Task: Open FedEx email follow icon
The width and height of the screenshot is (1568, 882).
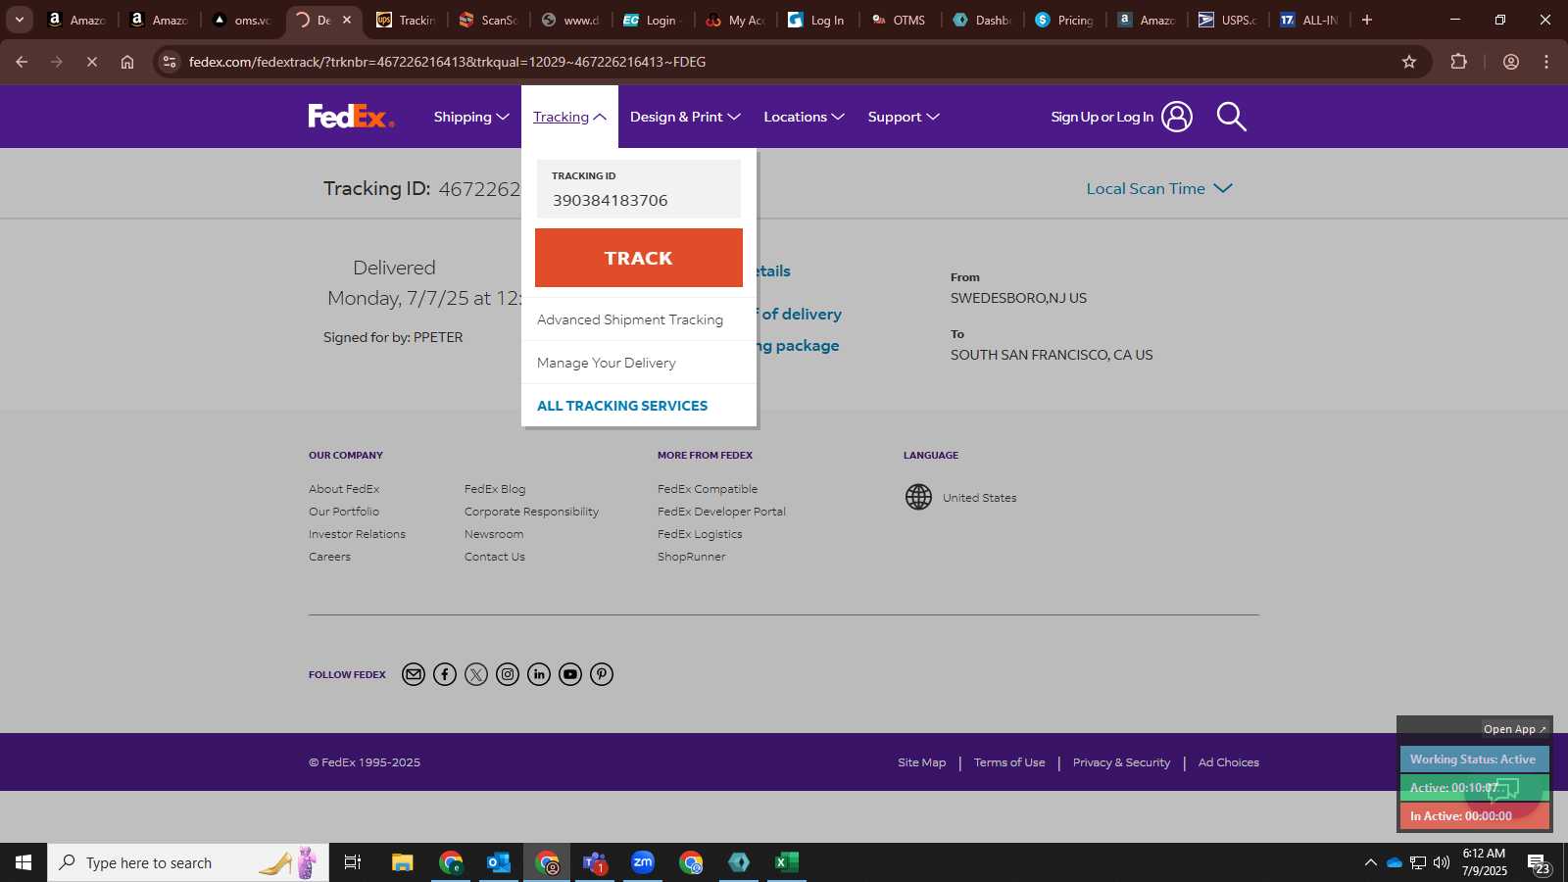Action: tap(414, 674)
